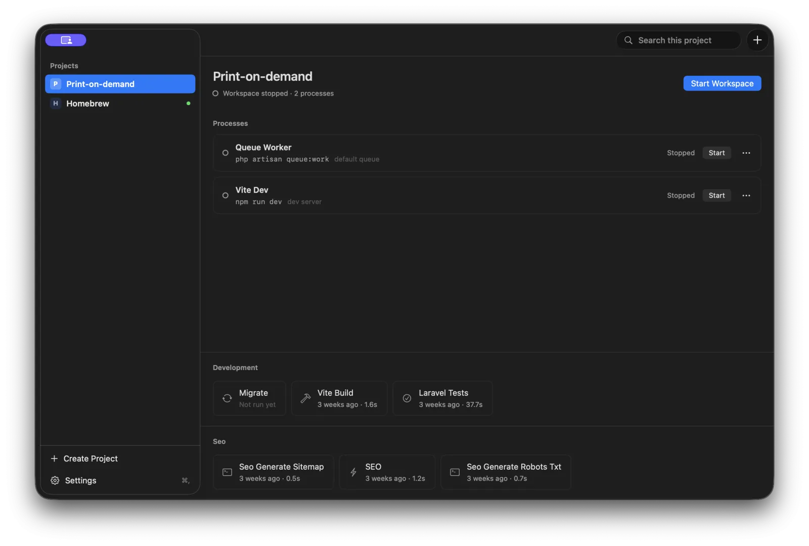Viewport: 809px width, 546px height.
Task: Open the Vite Dev more options menu
Action: tap(746, 195)
